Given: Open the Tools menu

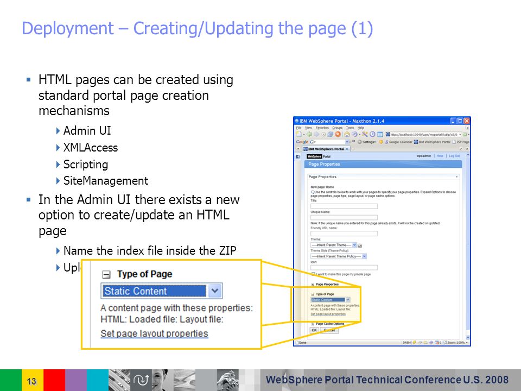Looking at the screenshot, I should tap(350, 128).
